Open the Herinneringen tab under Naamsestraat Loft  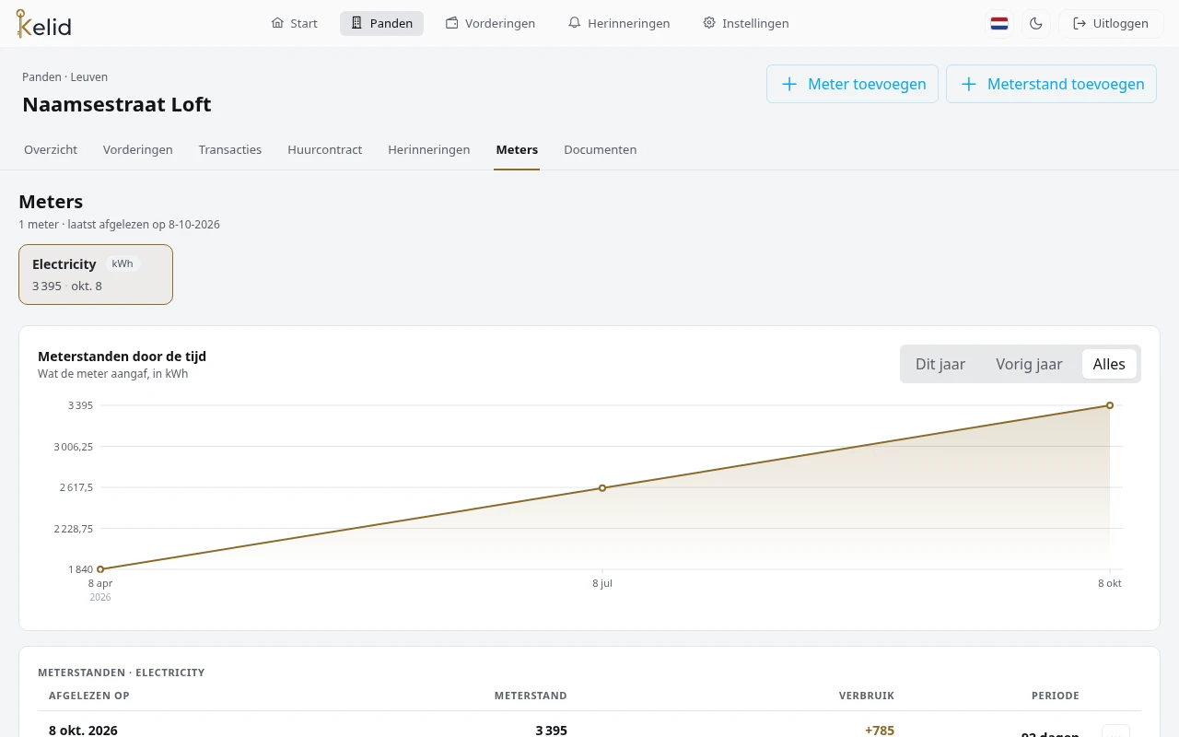[429, 149]
